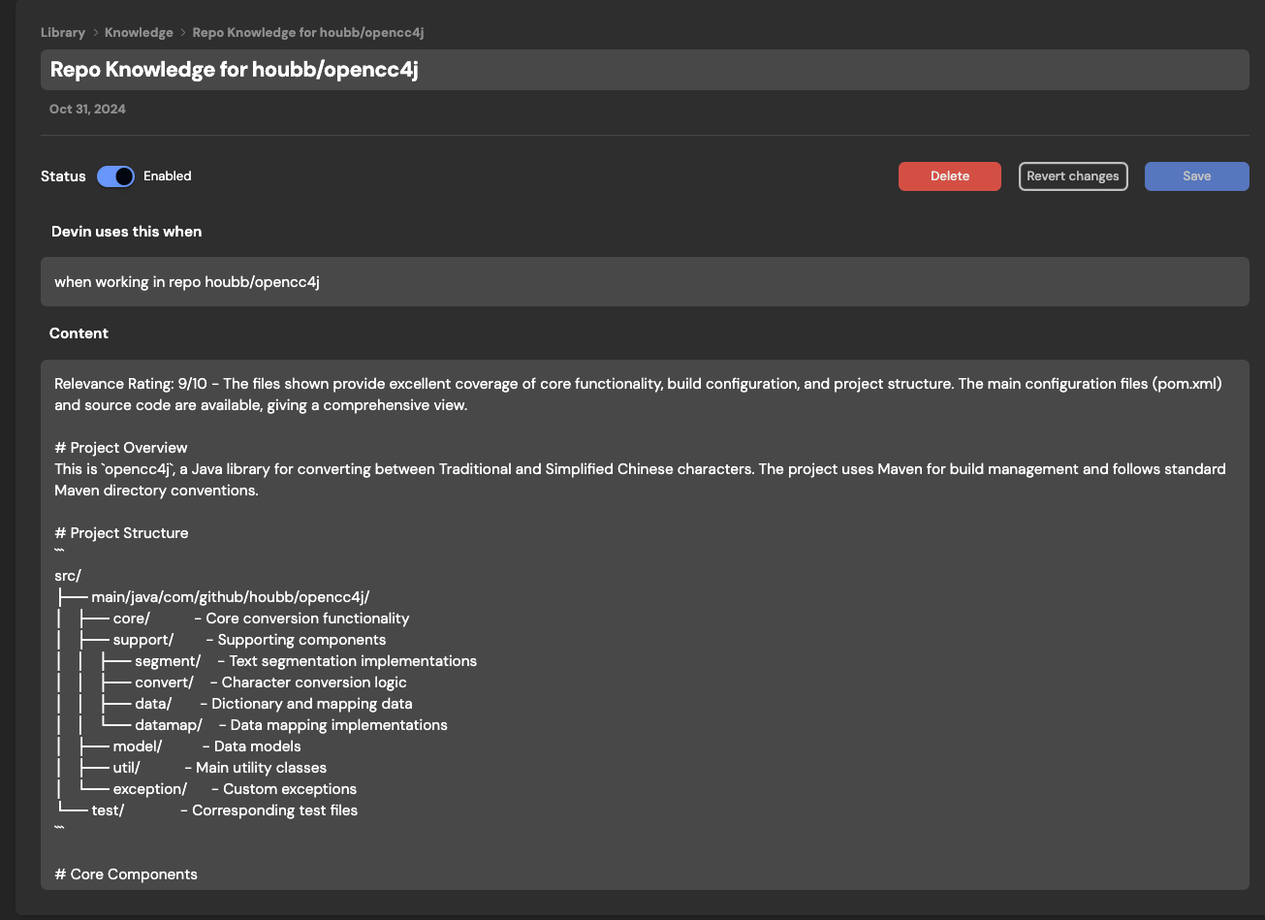Click the 'src/' line in Content
Screen dimensions: 1265x920
(x=68, y=576)
